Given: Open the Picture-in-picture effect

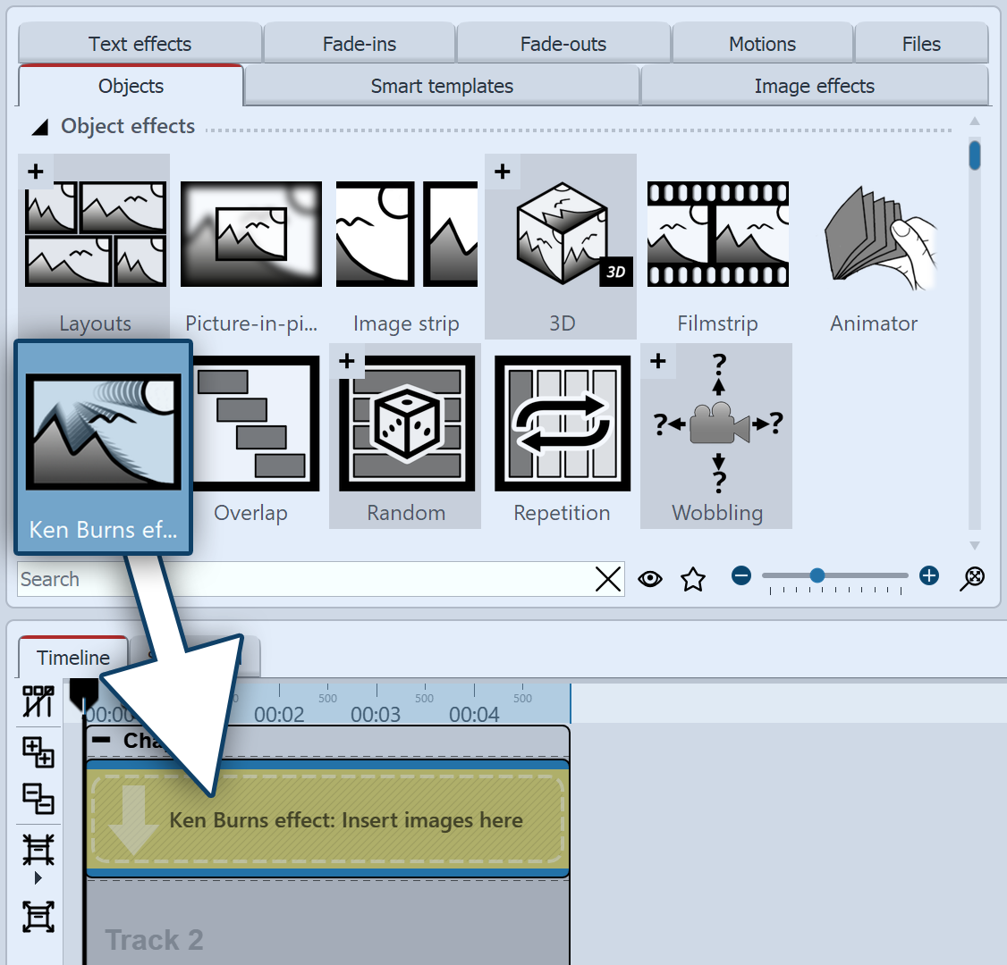Looking at the screenshot, I should (250, 234).
